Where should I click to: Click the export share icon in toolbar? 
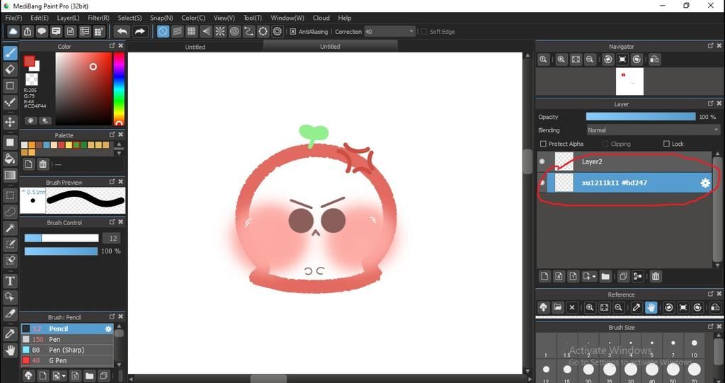coord(28,31)
